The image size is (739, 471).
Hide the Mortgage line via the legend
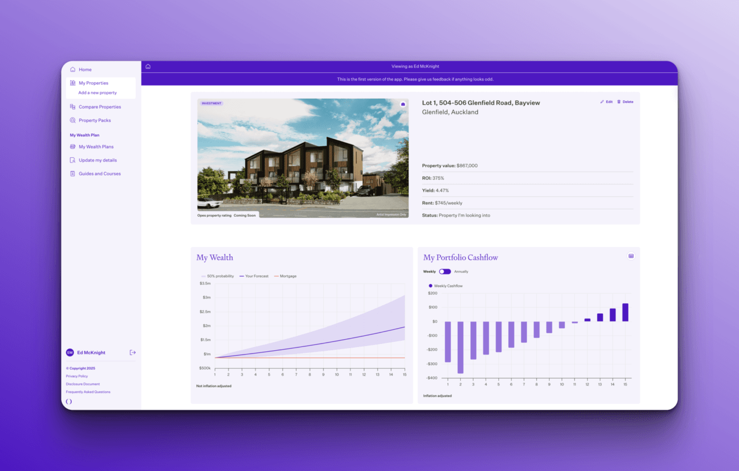click(x=285, y=276)
